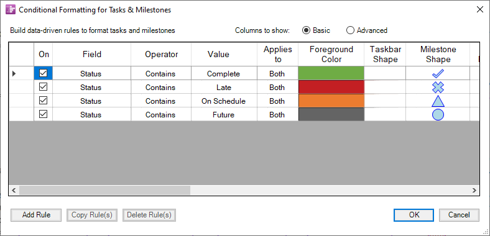Confirm with the OK button
Image resolution: width=490 pixels, height=236 pixels.
coord(414,215)
